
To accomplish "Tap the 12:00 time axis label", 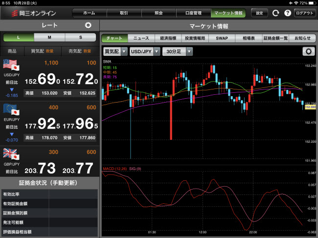I will 203,232.
